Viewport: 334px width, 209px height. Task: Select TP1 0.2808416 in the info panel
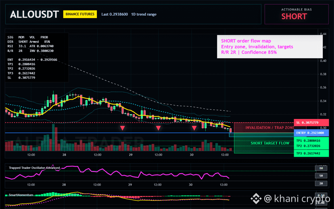click(x=21, y=64)
